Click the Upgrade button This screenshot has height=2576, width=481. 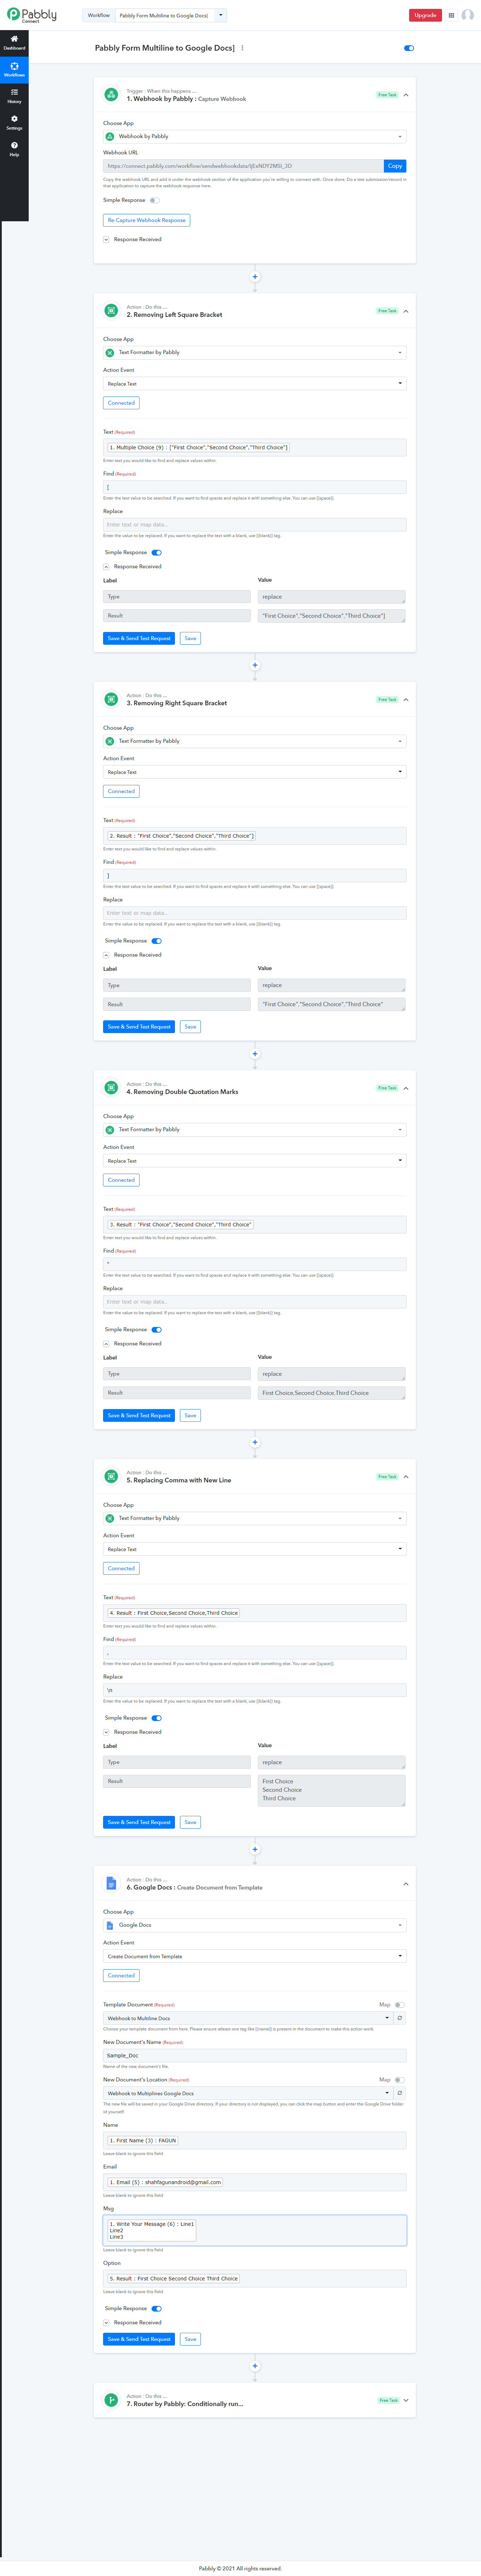[425, 15]
